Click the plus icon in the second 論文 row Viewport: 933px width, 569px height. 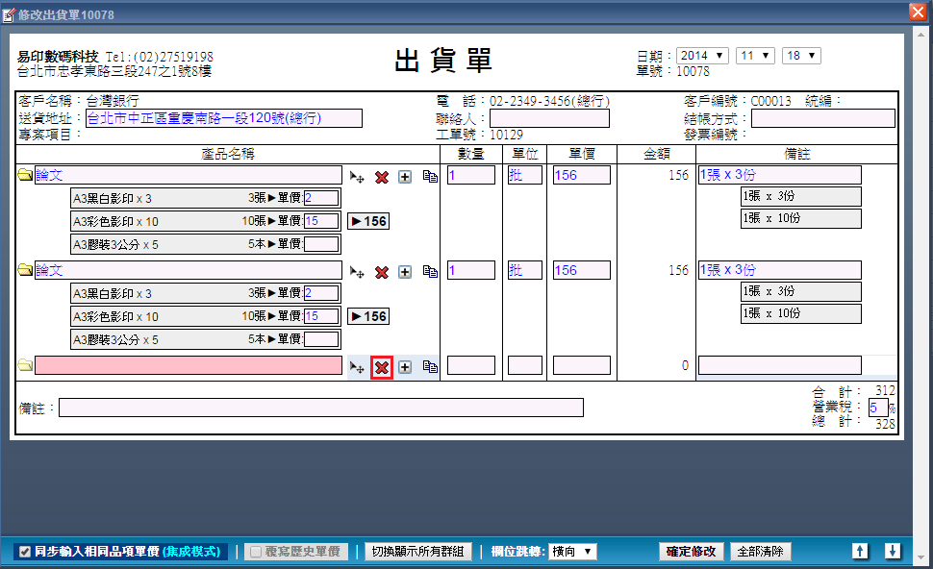pos(405,272)
